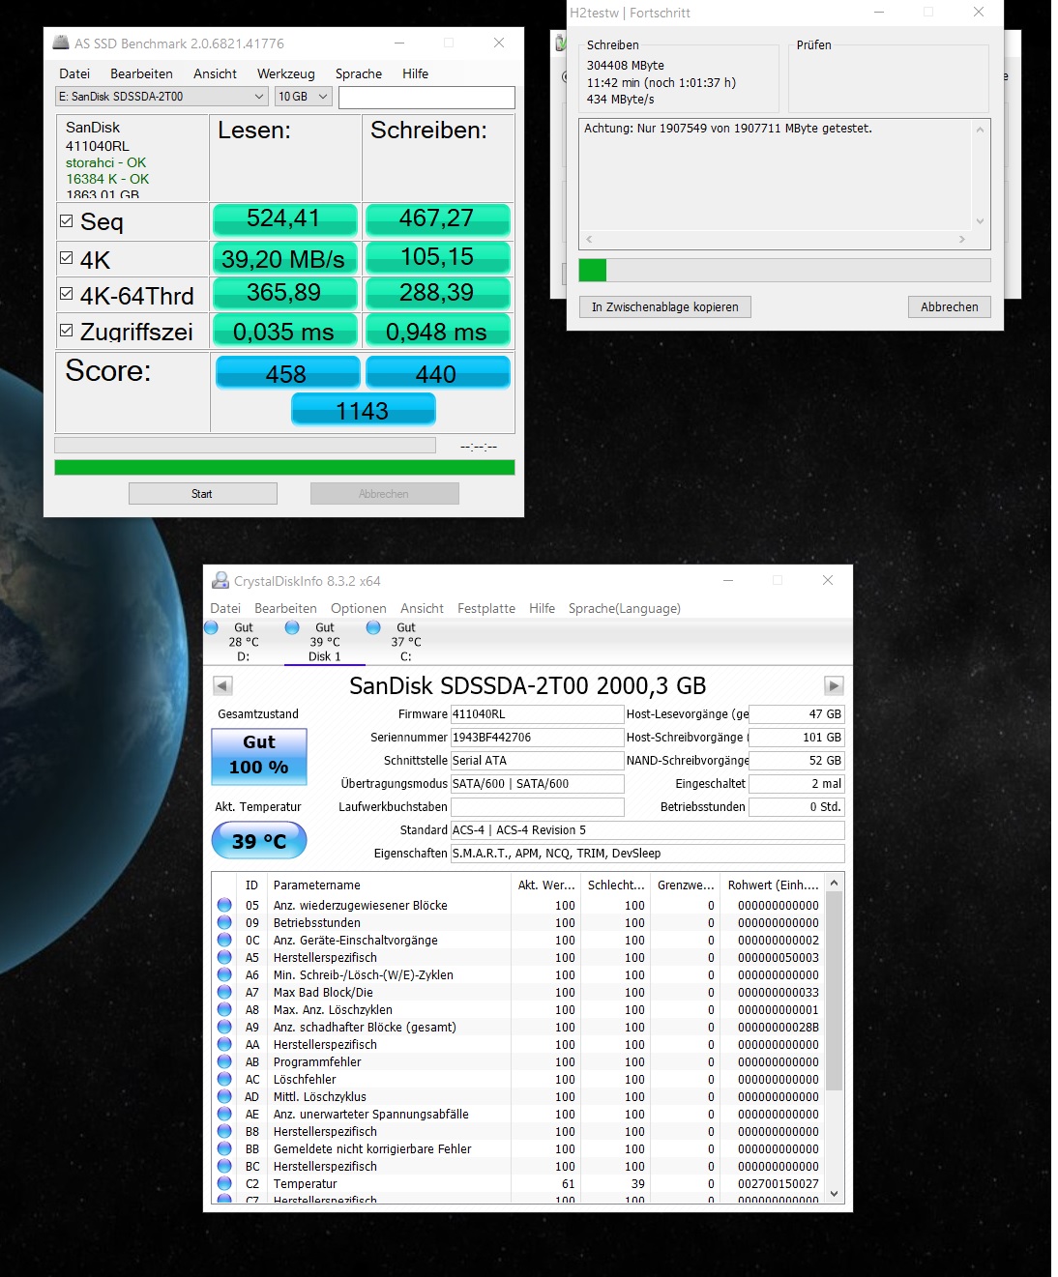The height and width of the screenshot is (1277, 1058).
Task: Click the read score 458 button
Action: 287,373
